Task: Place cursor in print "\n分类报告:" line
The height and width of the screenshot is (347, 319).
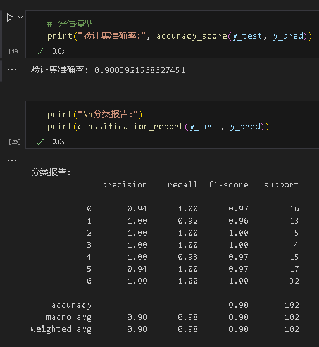Action: coord(95,115)
